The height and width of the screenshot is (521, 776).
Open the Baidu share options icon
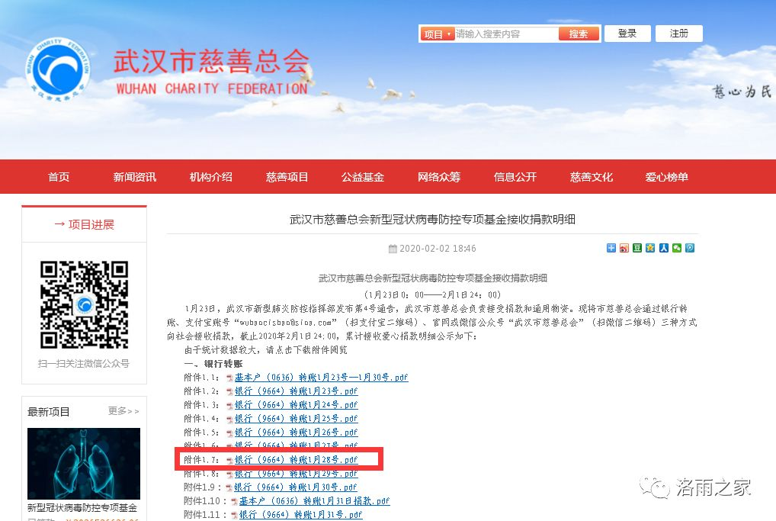pos(611,248)
